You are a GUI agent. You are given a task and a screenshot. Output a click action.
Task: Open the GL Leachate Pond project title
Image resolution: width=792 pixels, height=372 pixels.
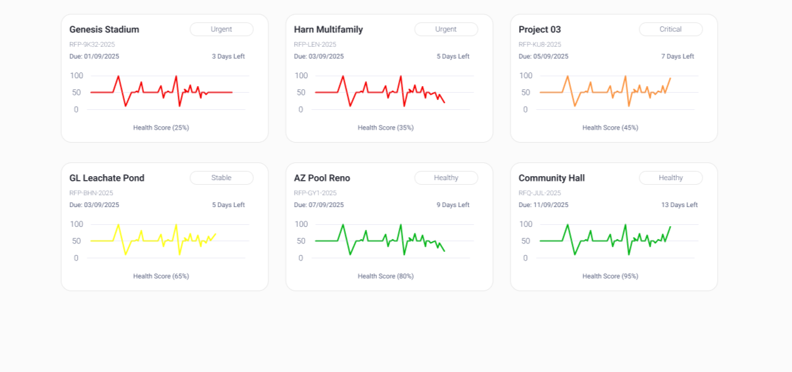(107, 178)
